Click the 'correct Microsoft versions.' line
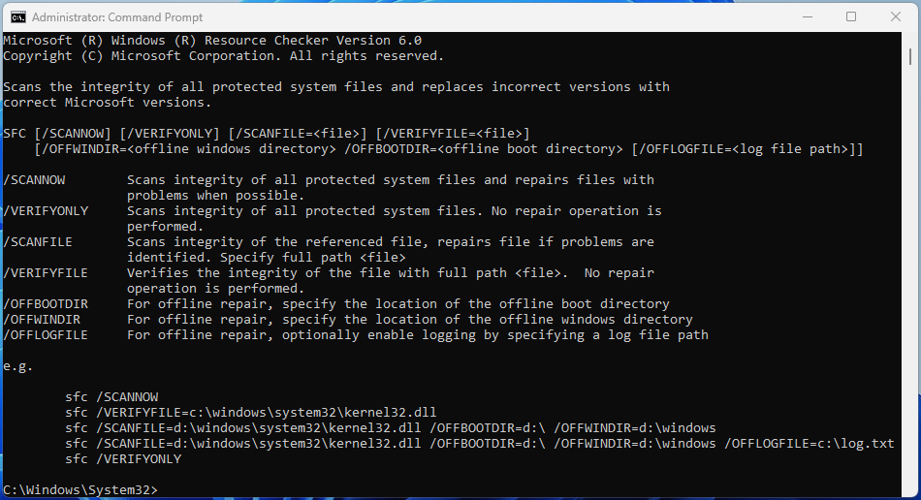Image resolution: width=921 pixels, height=500 pixels. [107, 103]
